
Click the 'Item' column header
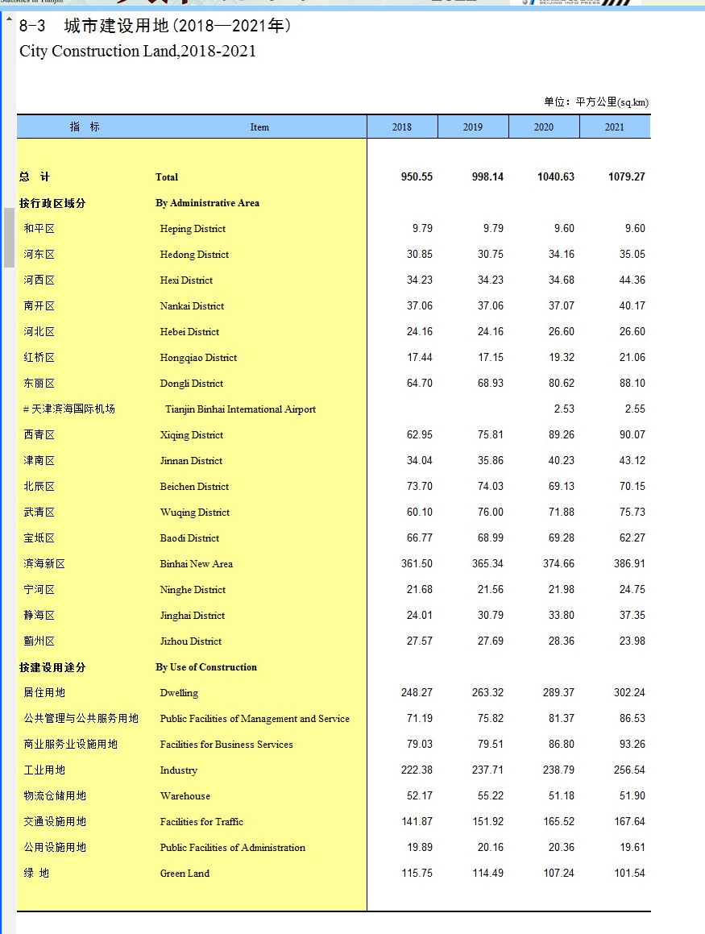pos(259,127)
